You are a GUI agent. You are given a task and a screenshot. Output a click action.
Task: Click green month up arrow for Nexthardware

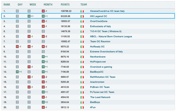43,57
